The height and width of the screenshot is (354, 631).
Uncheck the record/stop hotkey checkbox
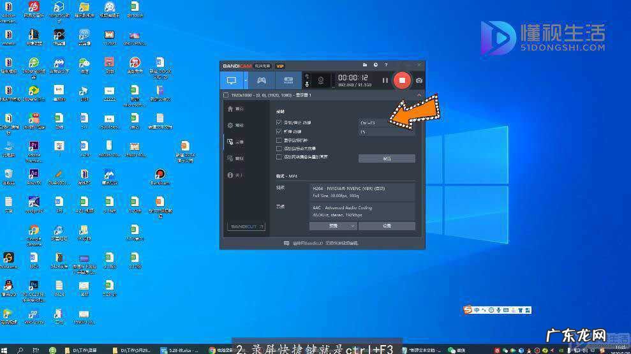tap(279, 122)
